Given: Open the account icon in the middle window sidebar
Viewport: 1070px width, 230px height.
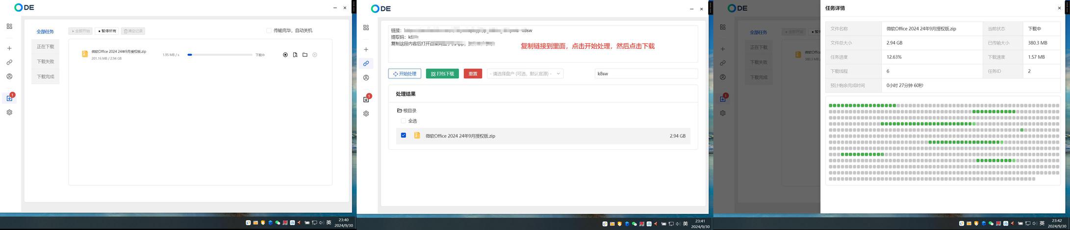Looking at the screenshot, I should pos(366,77).
